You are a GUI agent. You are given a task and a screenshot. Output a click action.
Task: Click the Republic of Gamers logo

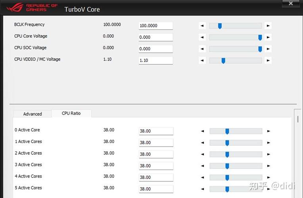point(32,8)
